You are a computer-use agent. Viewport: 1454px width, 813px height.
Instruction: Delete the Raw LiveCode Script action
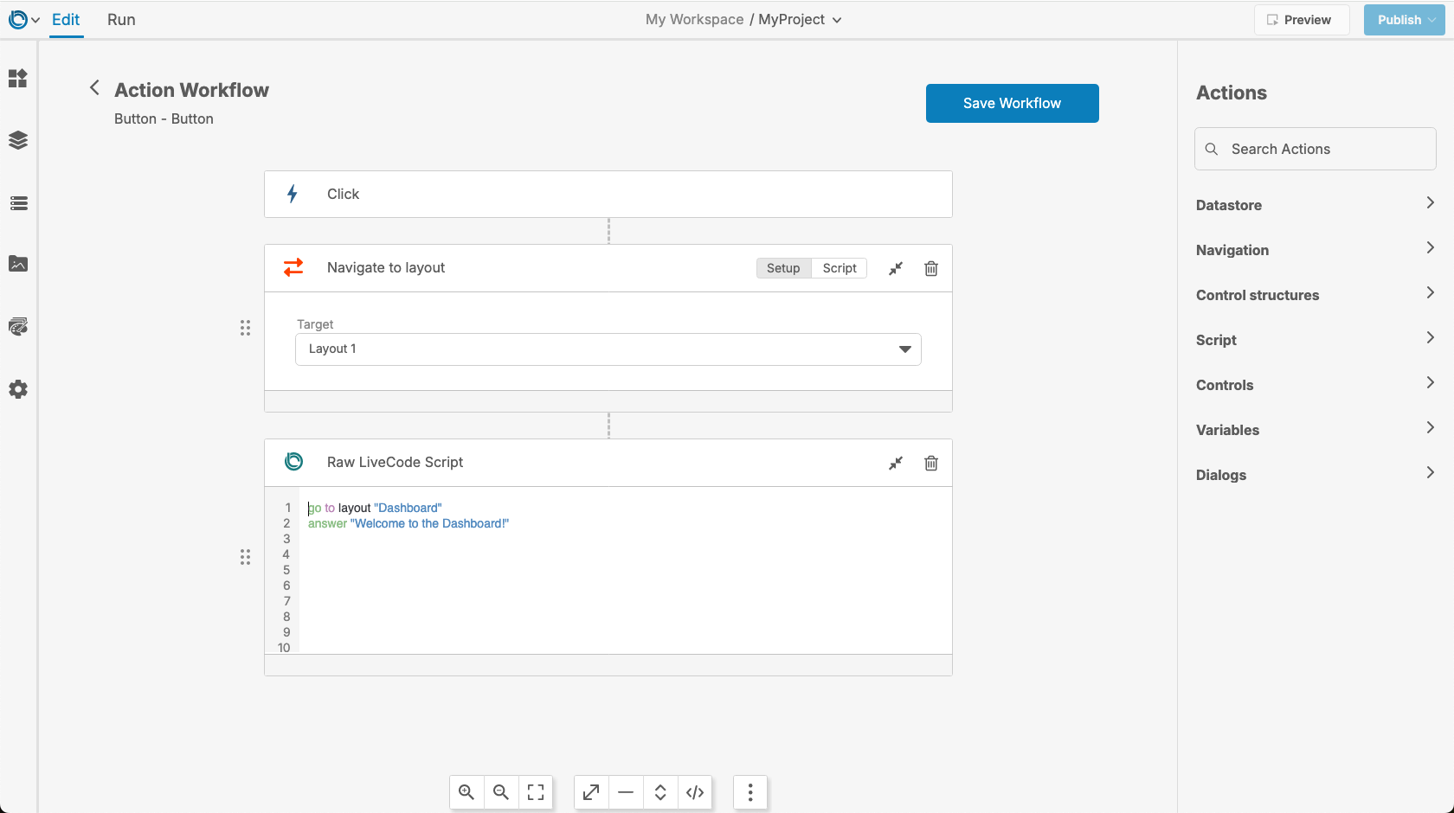931,463
